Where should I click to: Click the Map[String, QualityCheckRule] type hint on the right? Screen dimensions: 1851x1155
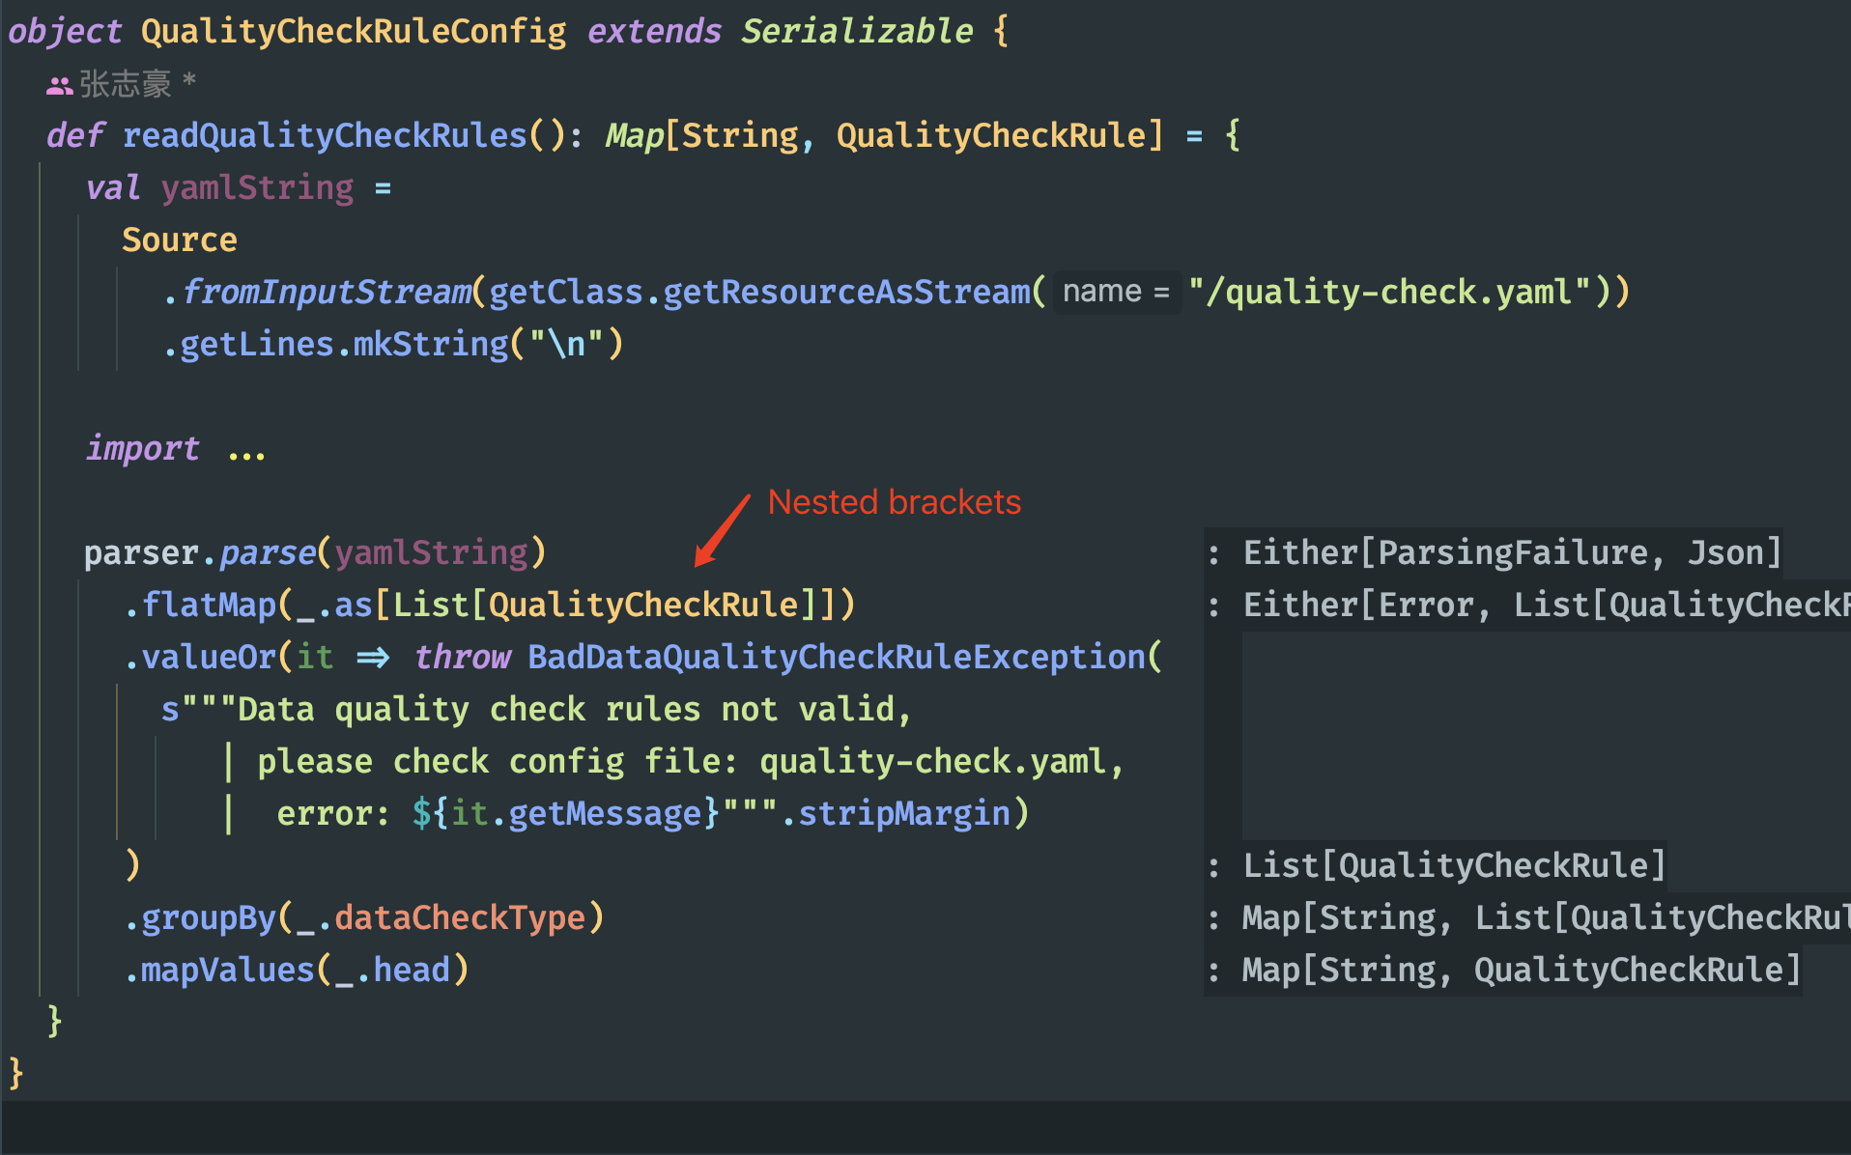(x=1522, y=970)
